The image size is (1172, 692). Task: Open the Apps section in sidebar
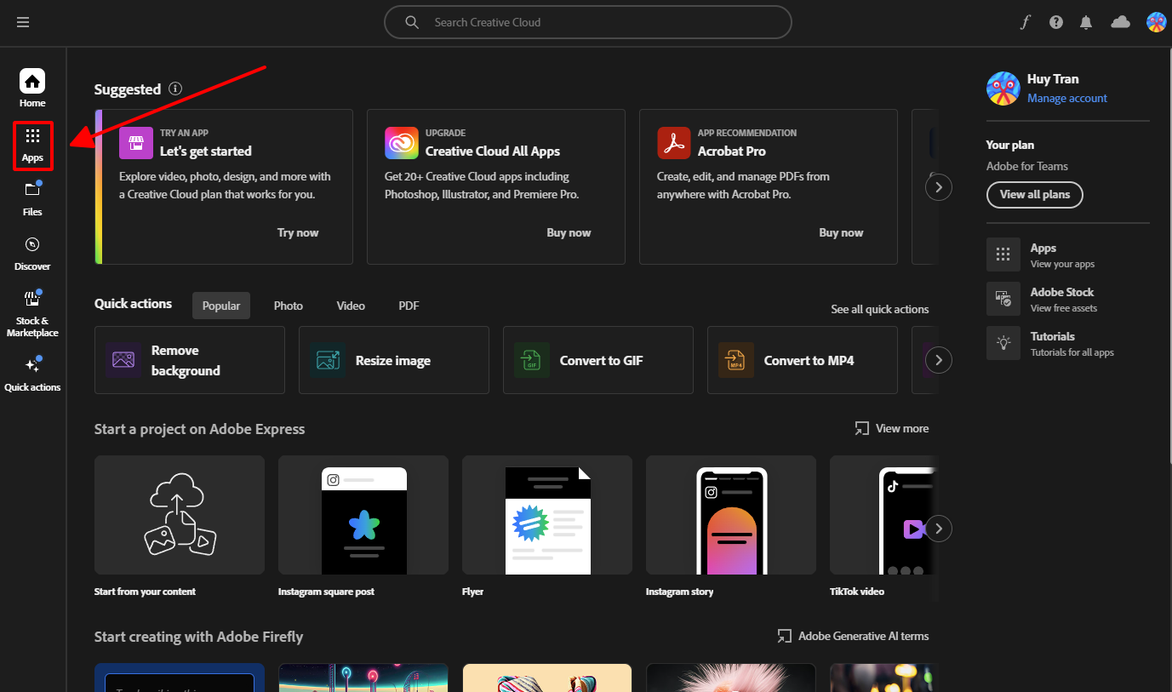pos(32,145)
